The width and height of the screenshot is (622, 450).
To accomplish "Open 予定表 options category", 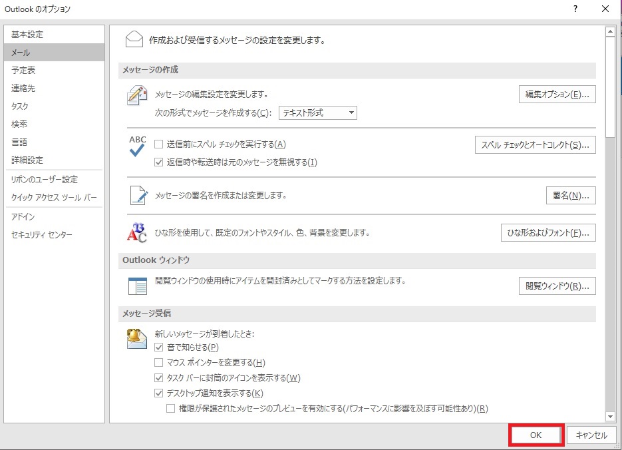I will click(55, 71).
